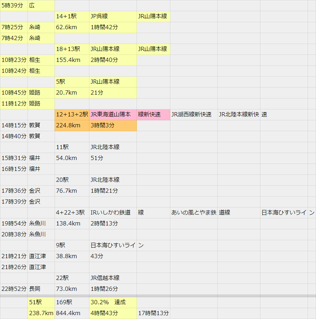Click the 広 station cell
This screenshot has width=316, height=319.
(x=41, y=6)
